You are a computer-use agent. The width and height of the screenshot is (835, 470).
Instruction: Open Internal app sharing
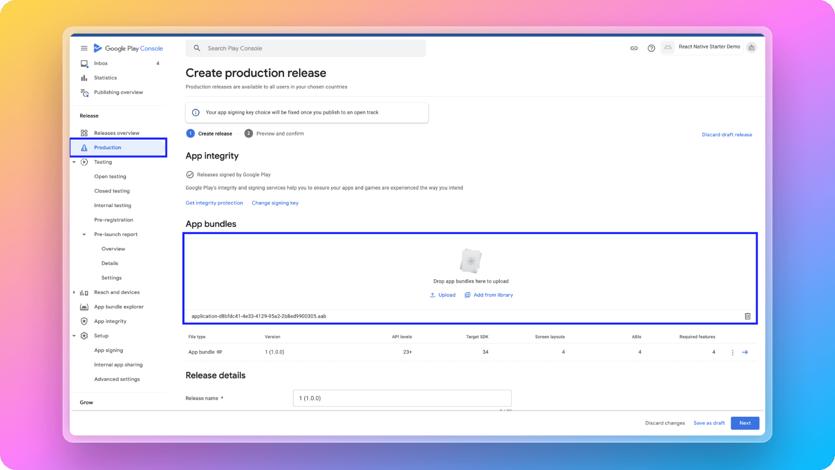[x=118, y=365]
